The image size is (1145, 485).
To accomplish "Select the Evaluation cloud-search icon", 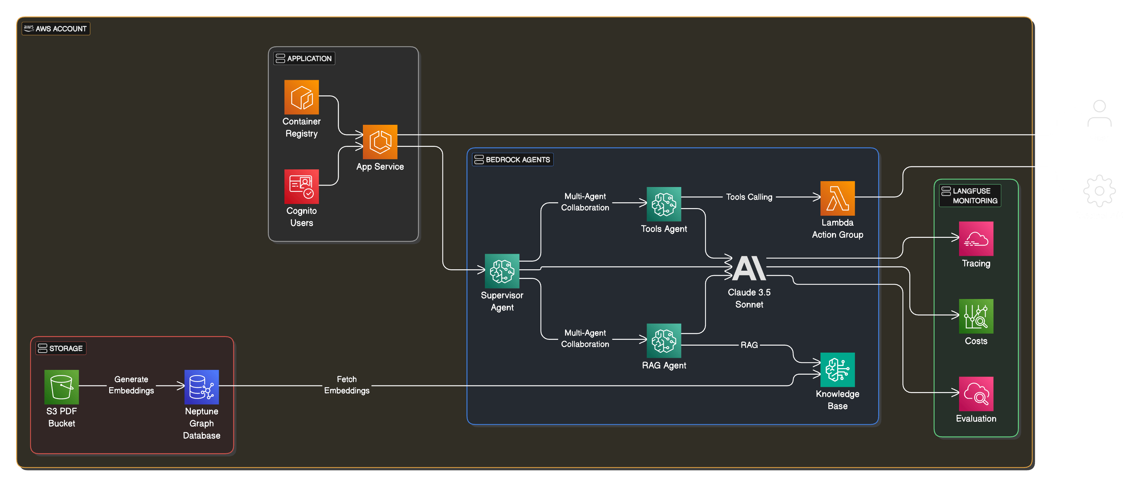I will pyautogui.click(x=976, y=394).
